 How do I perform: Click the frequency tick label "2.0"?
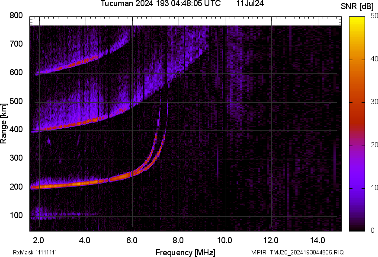click(x=38, y=240)
